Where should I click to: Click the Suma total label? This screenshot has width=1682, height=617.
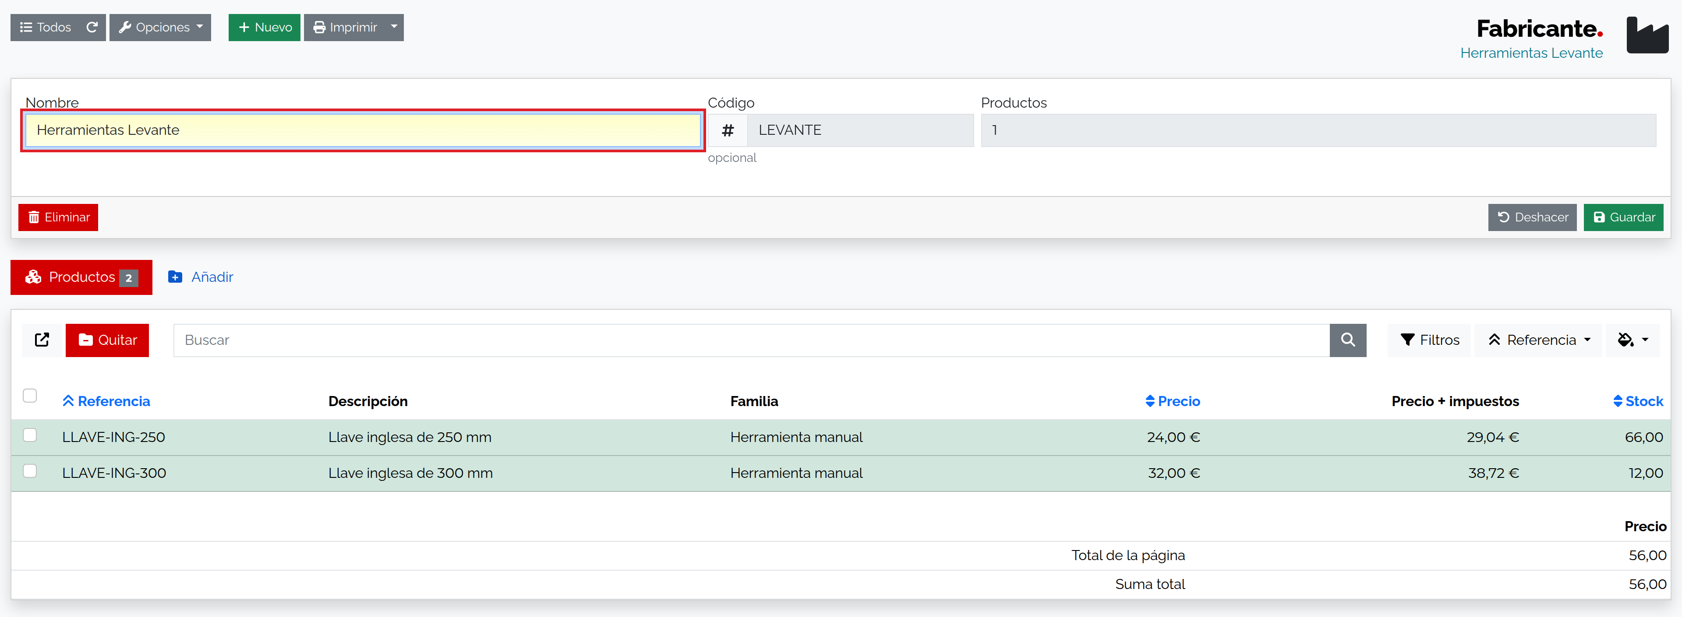click(x=1150, y=584)
